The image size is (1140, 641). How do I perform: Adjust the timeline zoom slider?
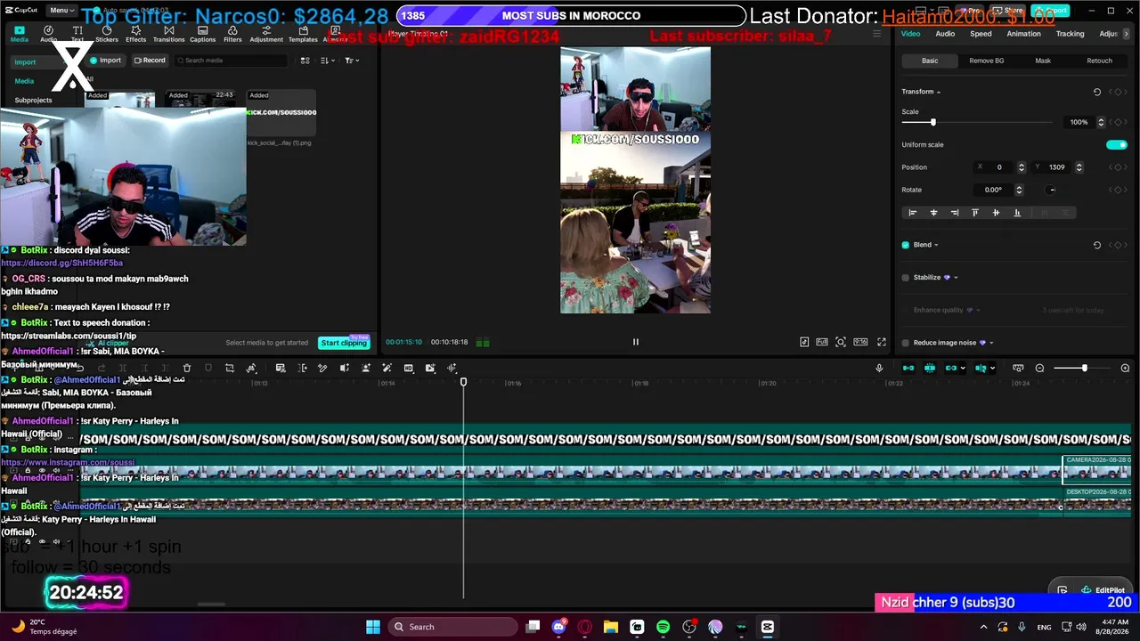(1084, 368)
